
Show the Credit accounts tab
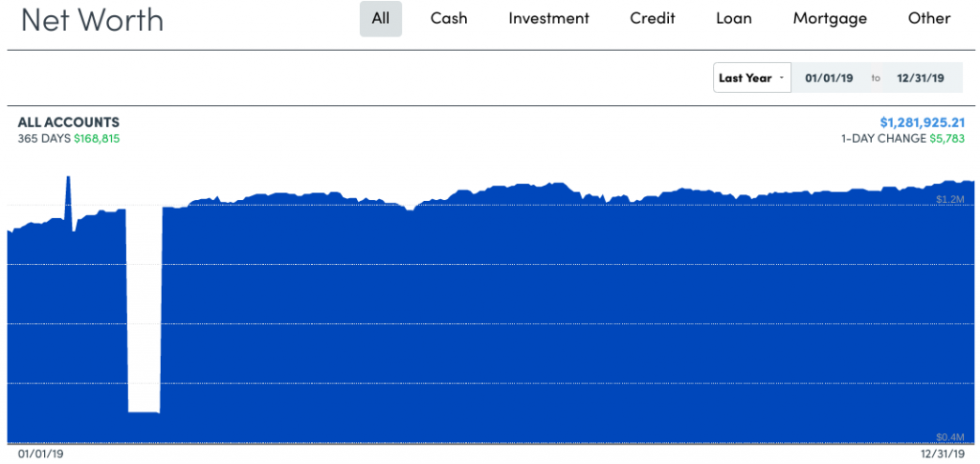click(653, 19)
